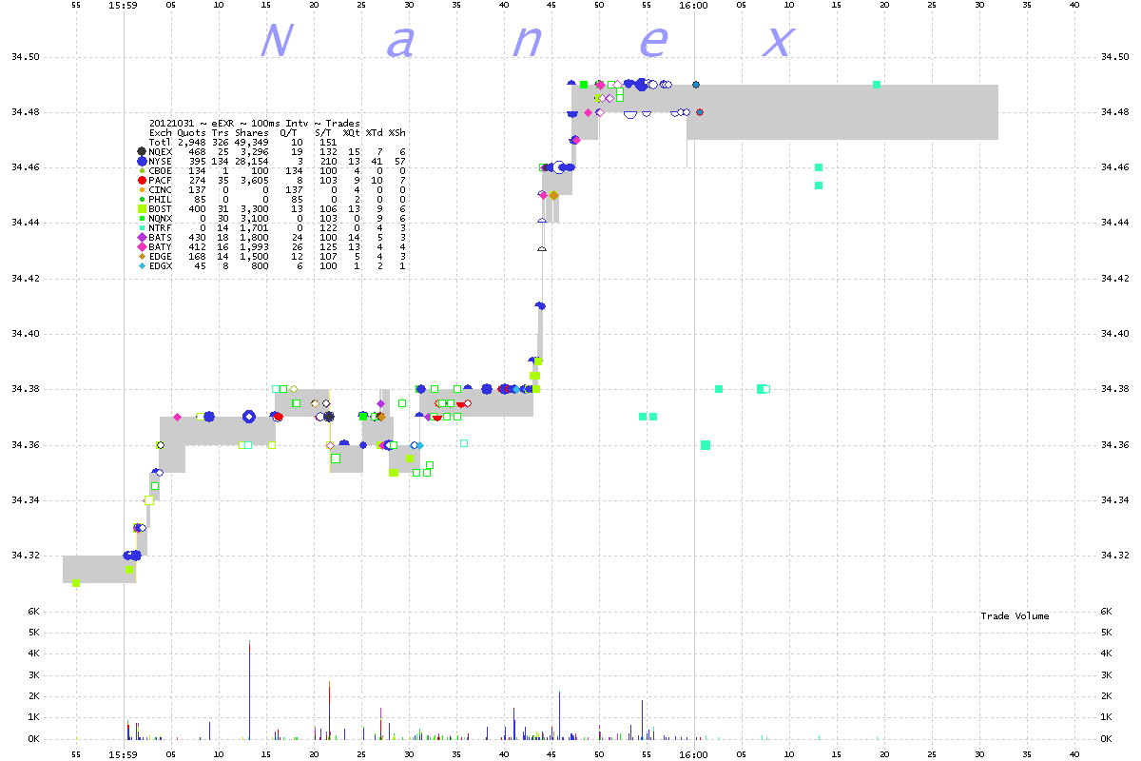The image size is (1141, 761).
Task: Click the small brown diamond beside EDGE
Action: (x=142, y=256)
